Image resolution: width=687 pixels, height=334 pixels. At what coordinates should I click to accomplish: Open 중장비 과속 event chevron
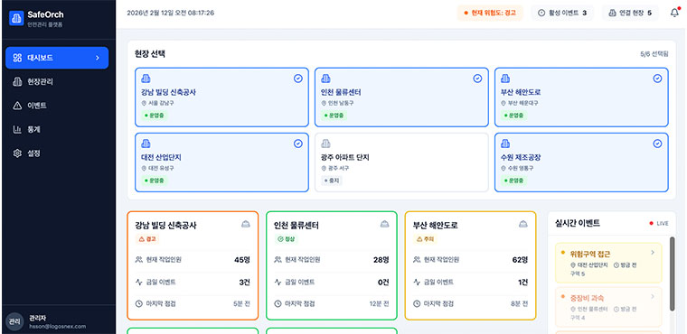point(653,297)
